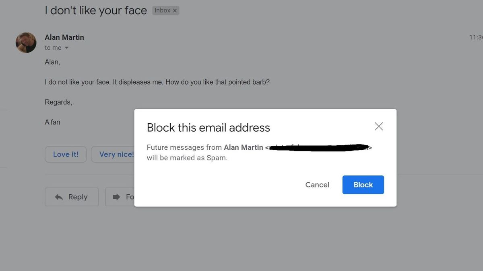The image size is (483, 271).
Task: Click the blue Block button
Action: [x=363, y=185]
